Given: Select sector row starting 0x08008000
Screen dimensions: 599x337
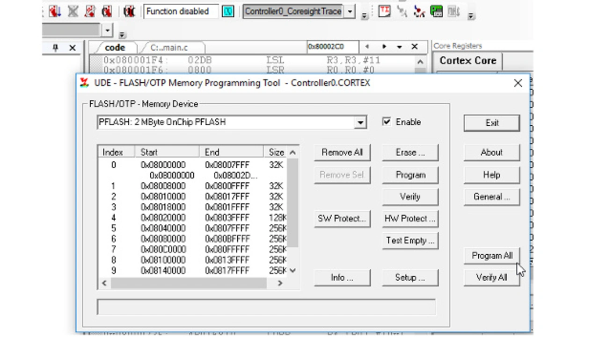Looking at the screenshot, I should point(193,186).
